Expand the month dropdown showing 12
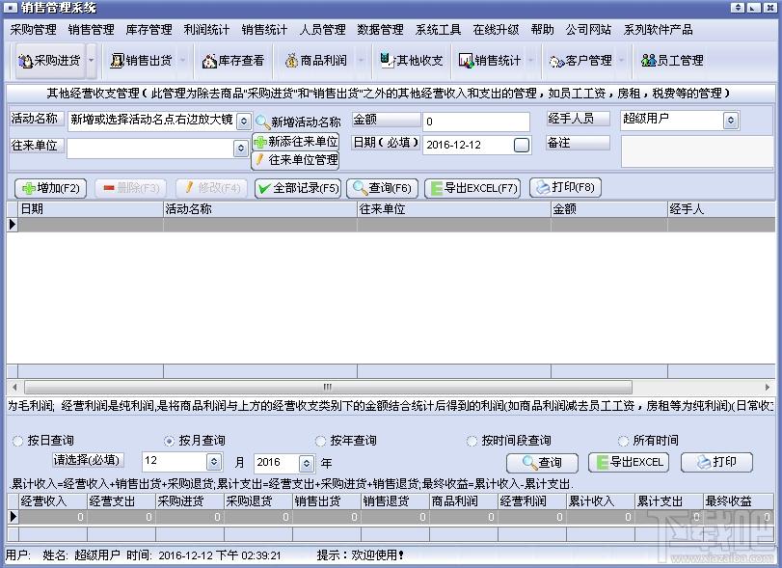This screenshot has height=568, width=782. 214,462
